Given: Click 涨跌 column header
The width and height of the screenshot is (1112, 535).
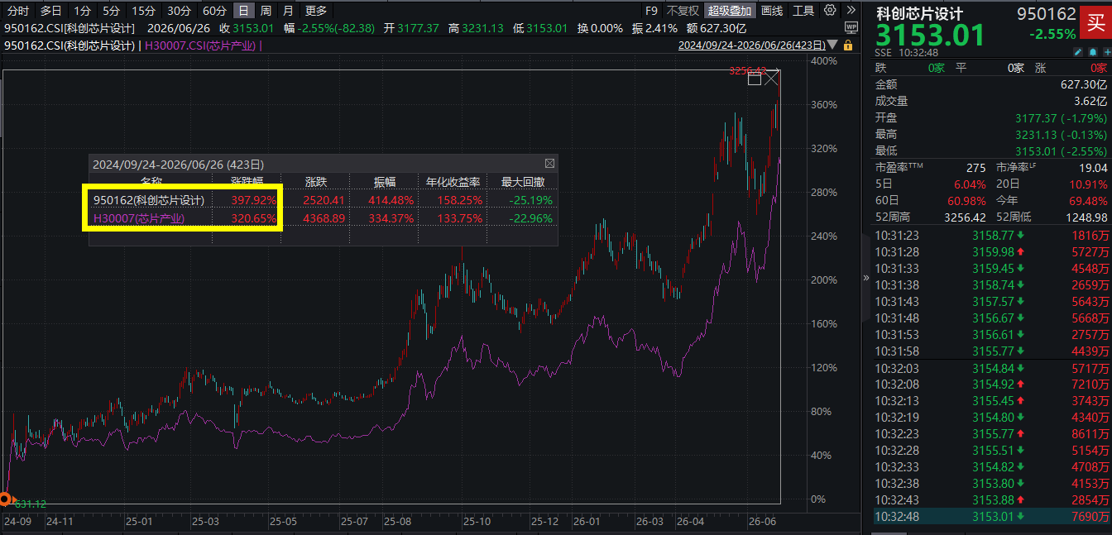Looking at the screenshot, I should coord(317,182).
